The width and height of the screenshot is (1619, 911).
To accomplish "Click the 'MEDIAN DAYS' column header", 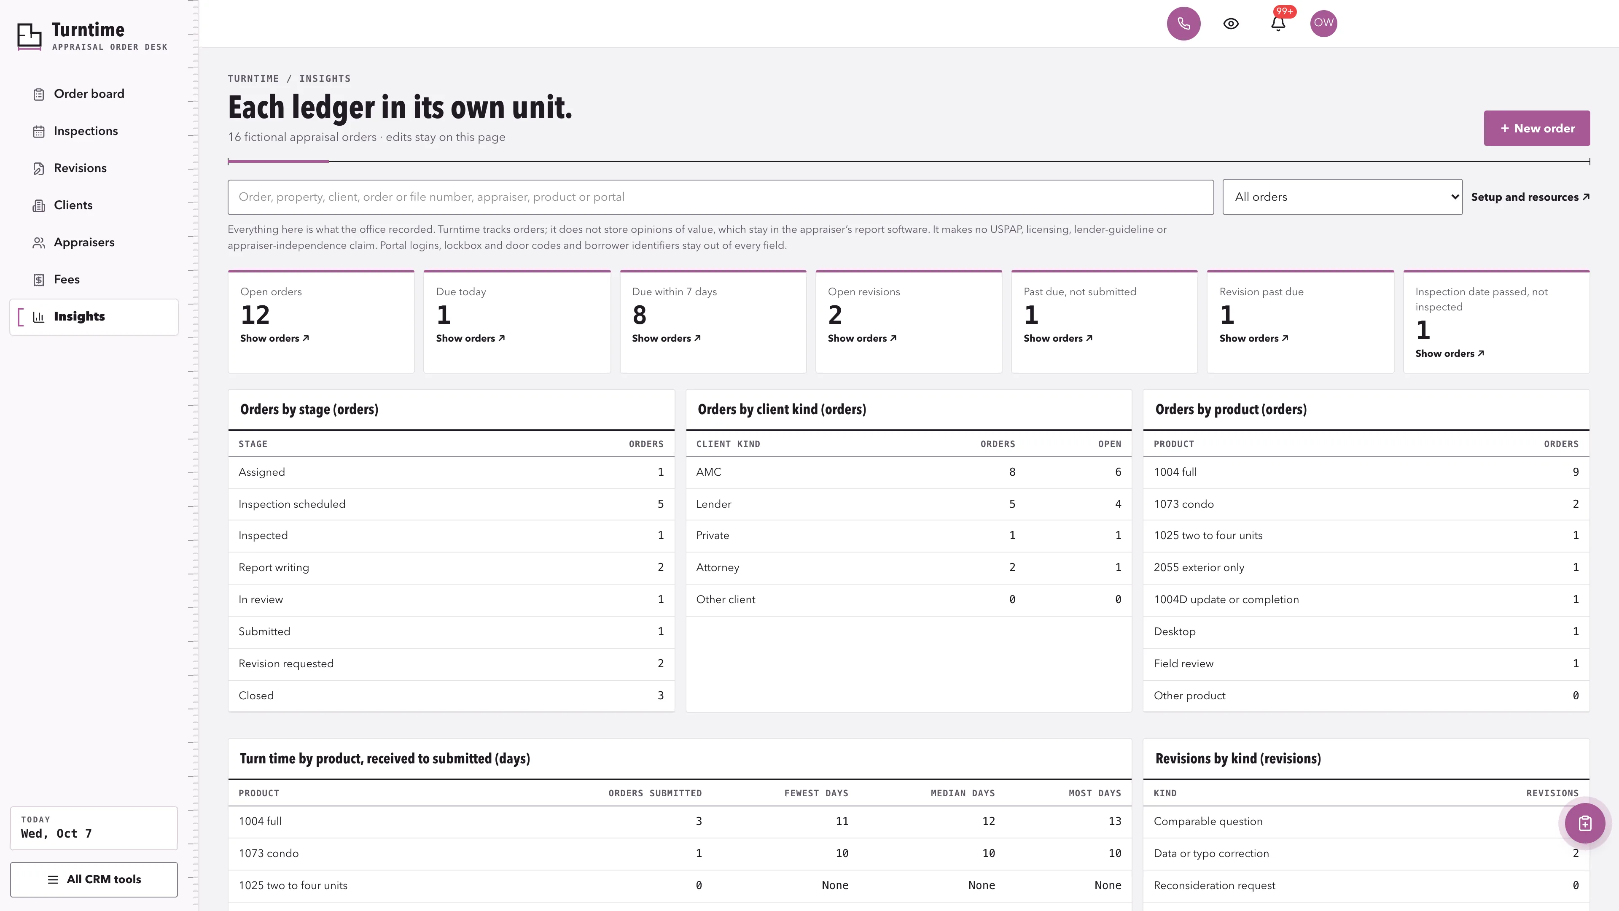I will tap(962, 793).
